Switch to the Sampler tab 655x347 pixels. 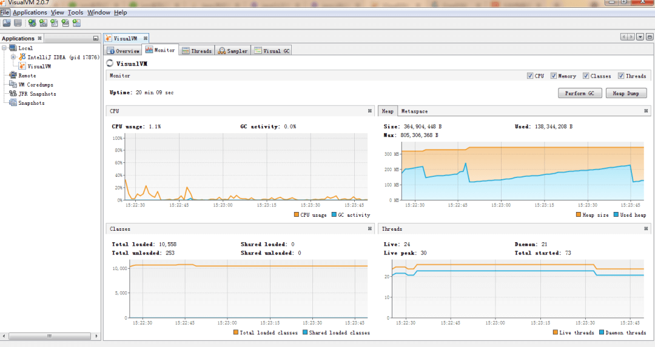click(233, 50)
